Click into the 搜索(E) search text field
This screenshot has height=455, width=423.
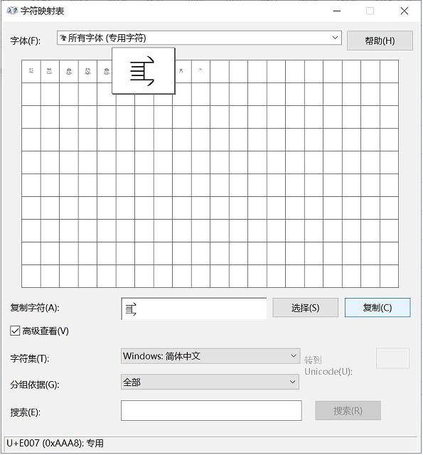coord(211,411)
